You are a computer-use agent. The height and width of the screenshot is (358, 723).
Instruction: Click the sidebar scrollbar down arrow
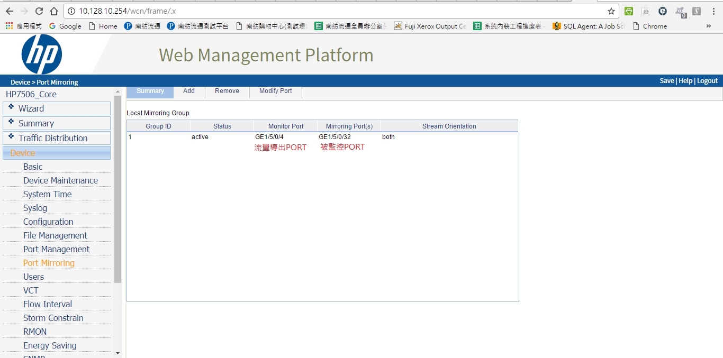[x=118, y=353]
